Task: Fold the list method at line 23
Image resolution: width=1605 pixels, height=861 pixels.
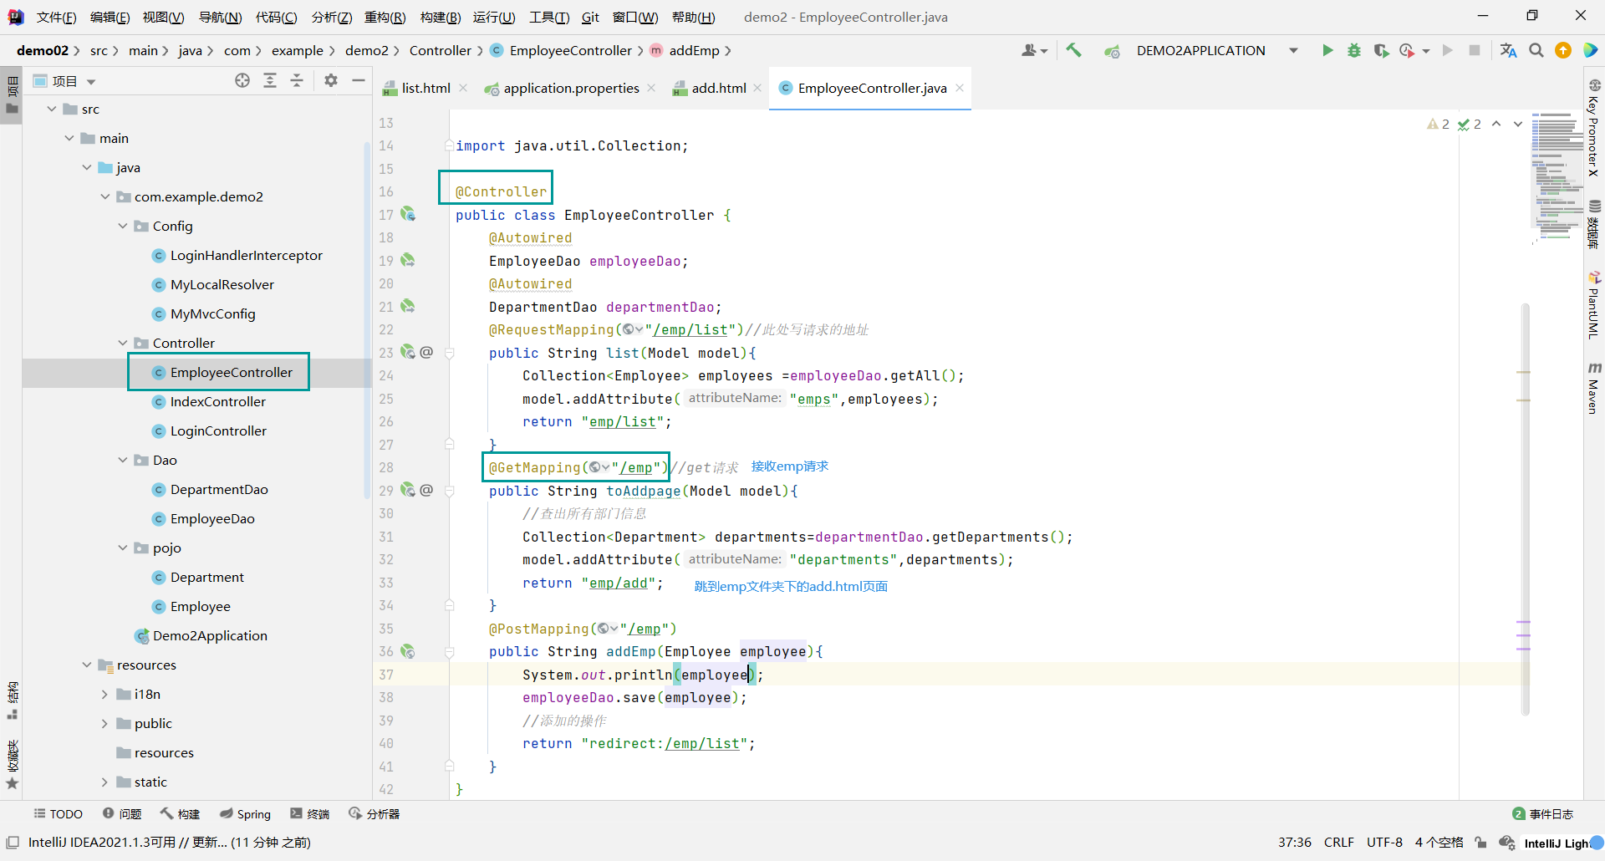Action: 450,353
